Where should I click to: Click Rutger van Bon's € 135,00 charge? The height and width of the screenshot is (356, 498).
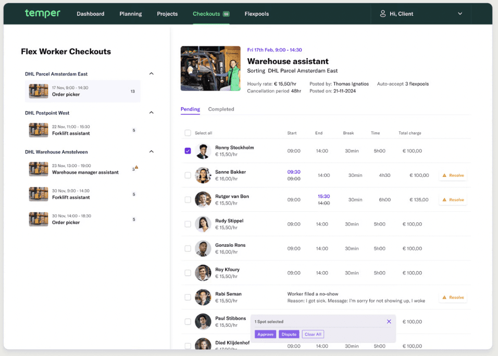pyautogui.click(x=419, y=200)
